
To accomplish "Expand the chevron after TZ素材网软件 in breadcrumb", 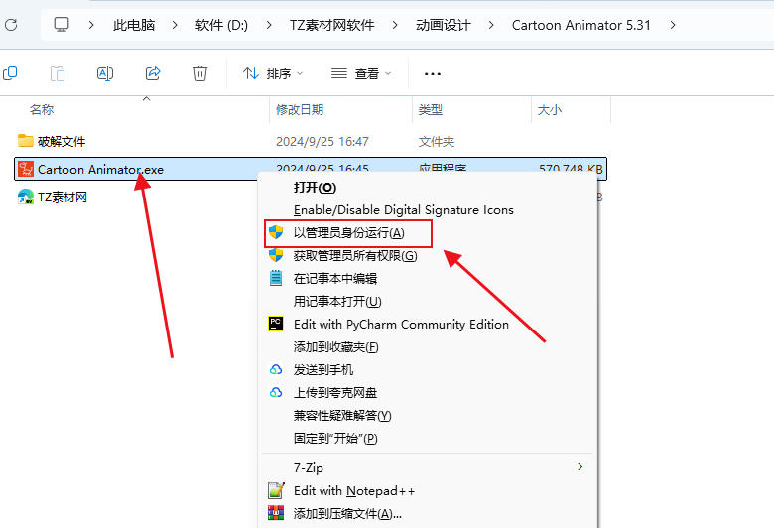I will click(395, 25).
